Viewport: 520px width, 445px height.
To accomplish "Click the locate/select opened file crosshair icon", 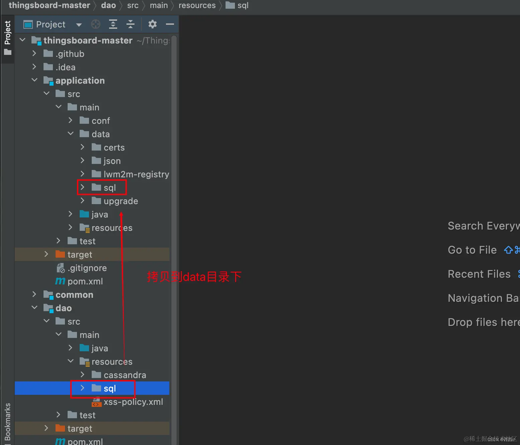I will coord(96,24).
